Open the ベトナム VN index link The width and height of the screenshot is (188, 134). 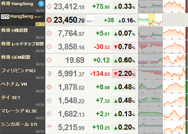coord(14,84)
